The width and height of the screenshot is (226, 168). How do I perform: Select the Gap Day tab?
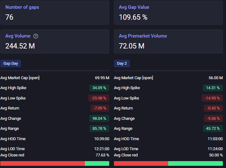tap(11, 64)
